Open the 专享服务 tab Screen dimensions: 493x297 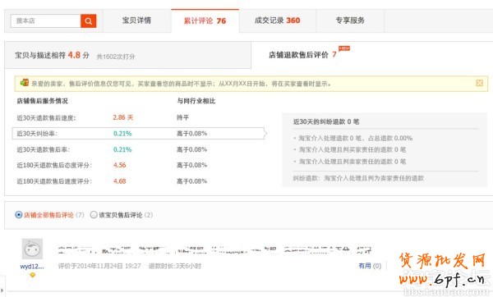(350, 21)
